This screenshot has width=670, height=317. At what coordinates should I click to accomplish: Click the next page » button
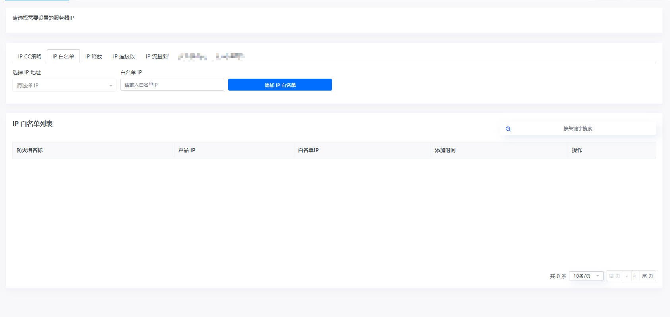coord(635,276)
